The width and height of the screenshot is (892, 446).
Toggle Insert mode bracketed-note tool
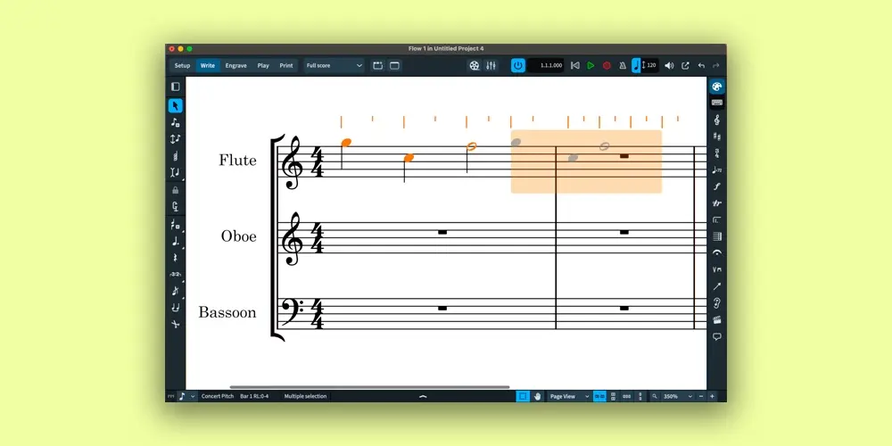tap(175, 172)
